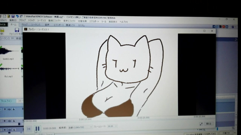Image resolution: width=241 pixels, height=135 pixels.
Task: Toggle lock on the first audio track
Action: [x=14, y=121]
